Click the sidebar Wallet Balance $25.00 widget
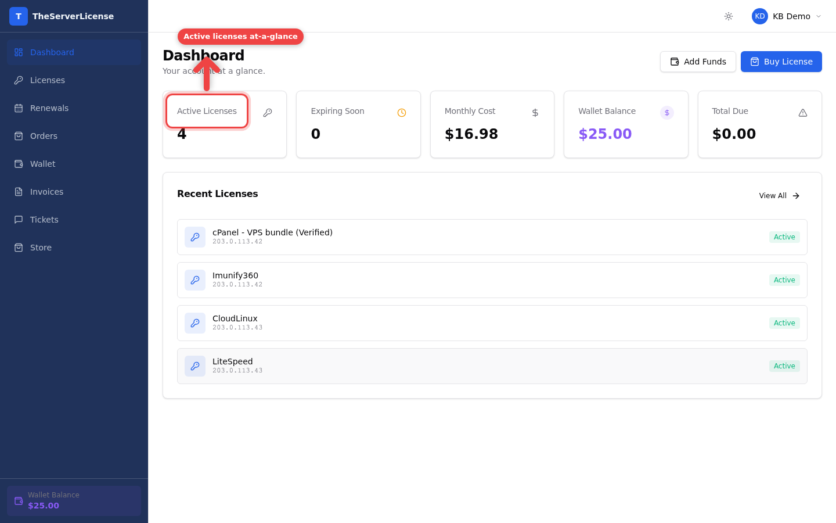Viewport: 836px width, 523px height. [x=74, y=501]
